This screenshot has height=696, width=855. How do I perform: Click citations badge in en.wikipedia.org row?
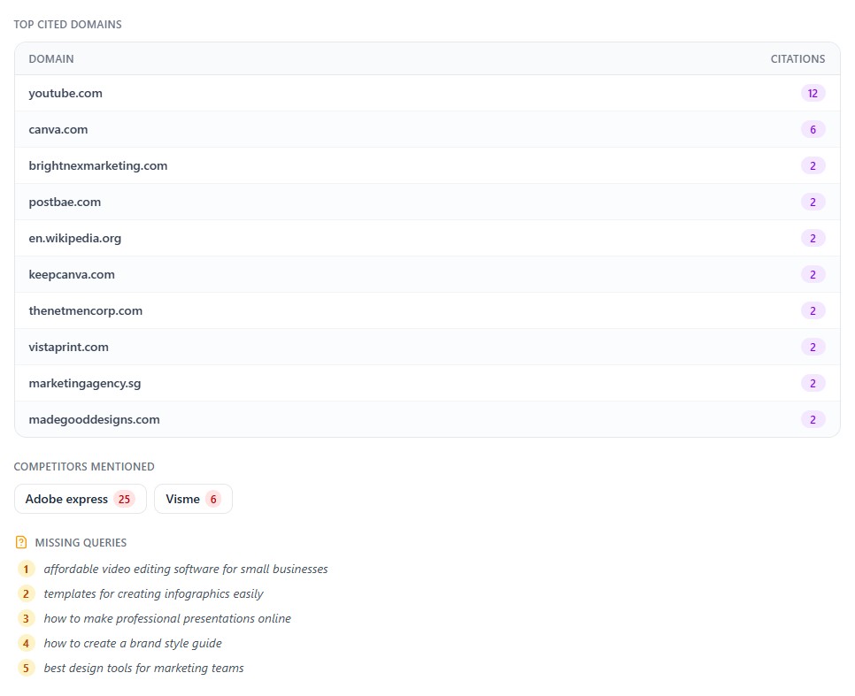point(813,238)
